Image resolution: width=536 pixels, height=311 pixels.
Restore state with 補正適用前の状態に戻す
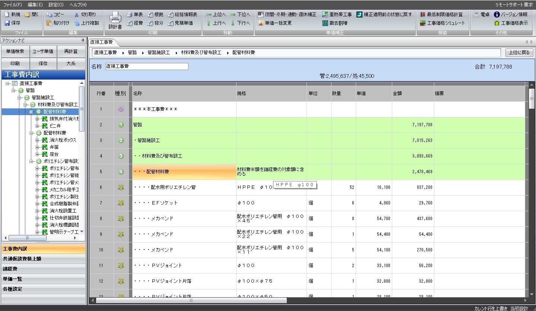pos(384,15)
